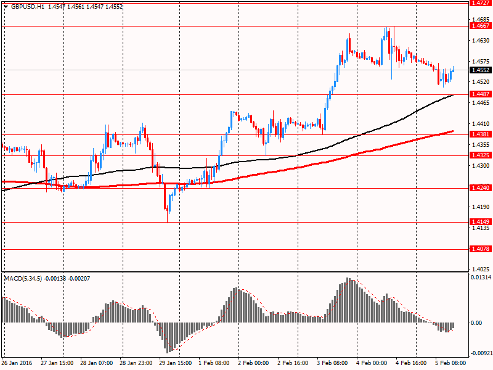Click the GBPUSD,H1 chart title text
The height and width of the screenshot is (370, 493).
[x=27, y=6]
